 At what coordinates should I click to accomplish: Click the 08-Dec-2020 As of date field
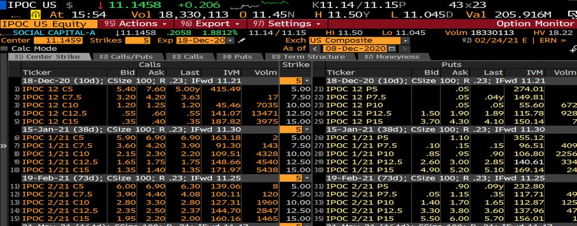click(x=356, y=48)
